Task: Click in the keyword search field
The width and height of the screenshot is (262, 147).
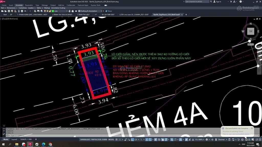Action: [197, 2]
